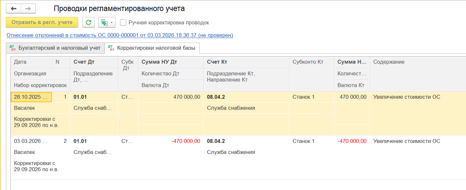The image size is (466, 190).
Task: Go back with the left arrow button
Action: click(14, 9)
